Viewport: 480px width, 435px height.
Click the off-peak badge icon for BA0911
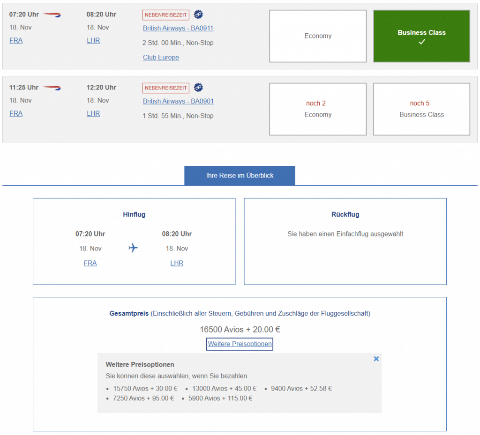(x=198, y=15)
